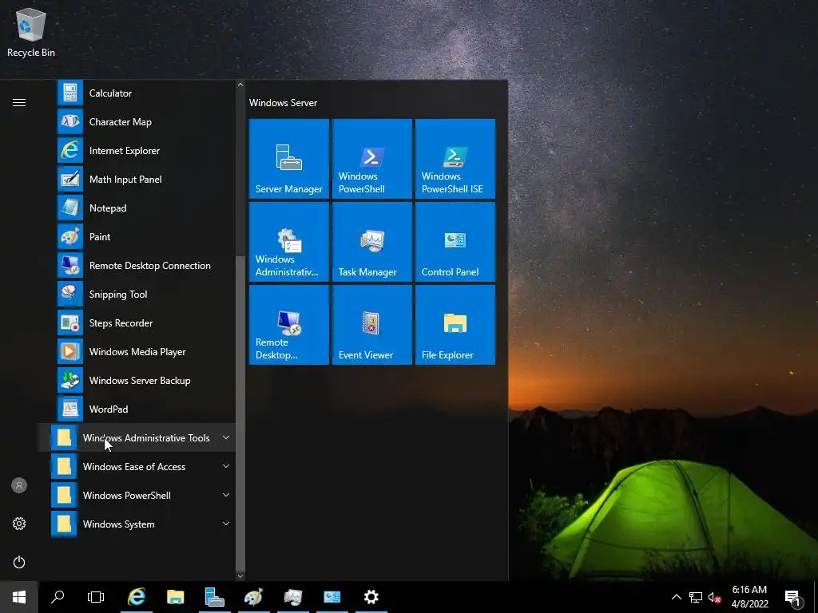818x613 pixels.
Task: Expand the hamburger menu in Start
Action: pyautogui.click(x=19, y=102)
